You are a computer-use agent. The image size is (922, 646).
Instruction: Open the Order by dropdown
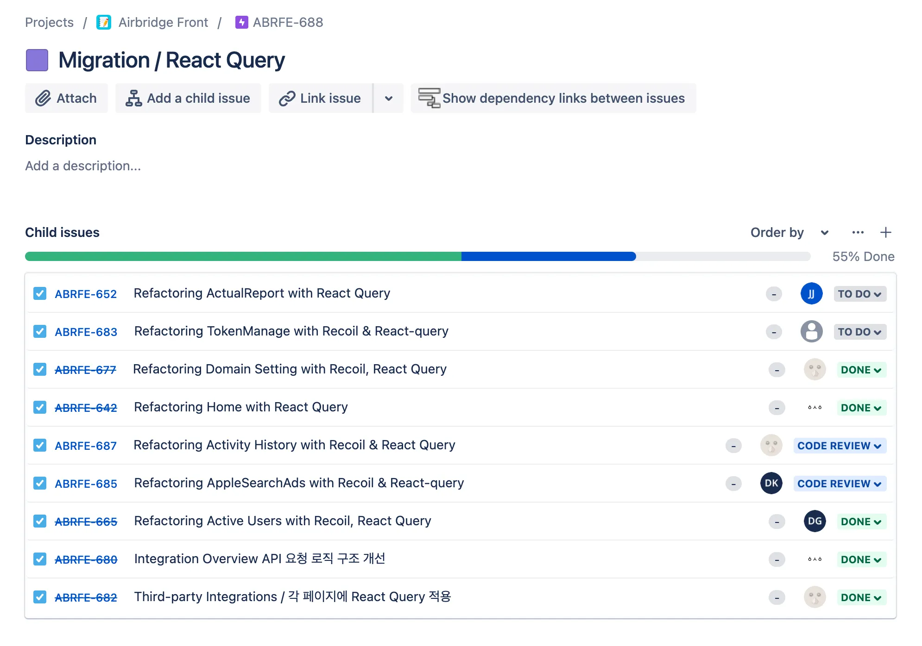point(789,232)
